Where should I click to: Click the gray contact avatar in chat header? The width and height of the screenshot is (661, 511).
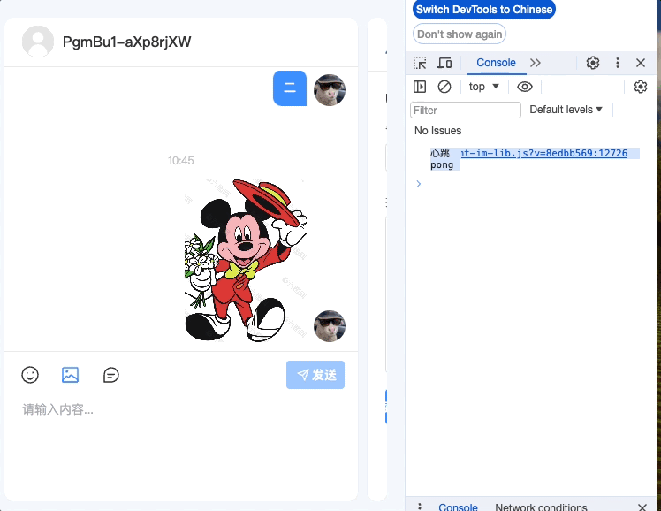(x=38, y=42)
